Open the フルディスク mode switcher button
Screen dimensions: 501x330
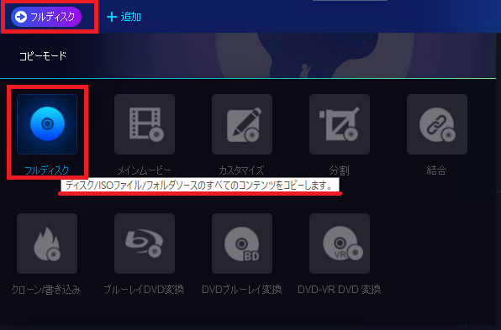coord(46,17)
